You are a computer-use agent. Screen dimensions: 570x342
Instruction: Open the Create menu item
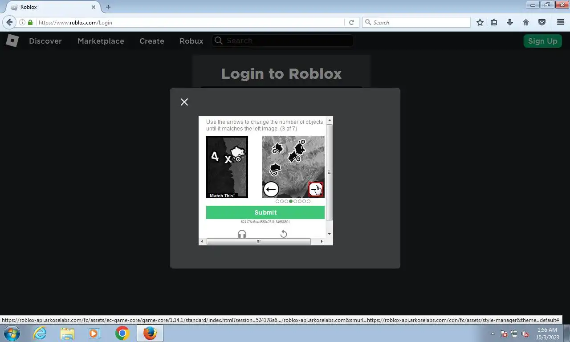152,41
